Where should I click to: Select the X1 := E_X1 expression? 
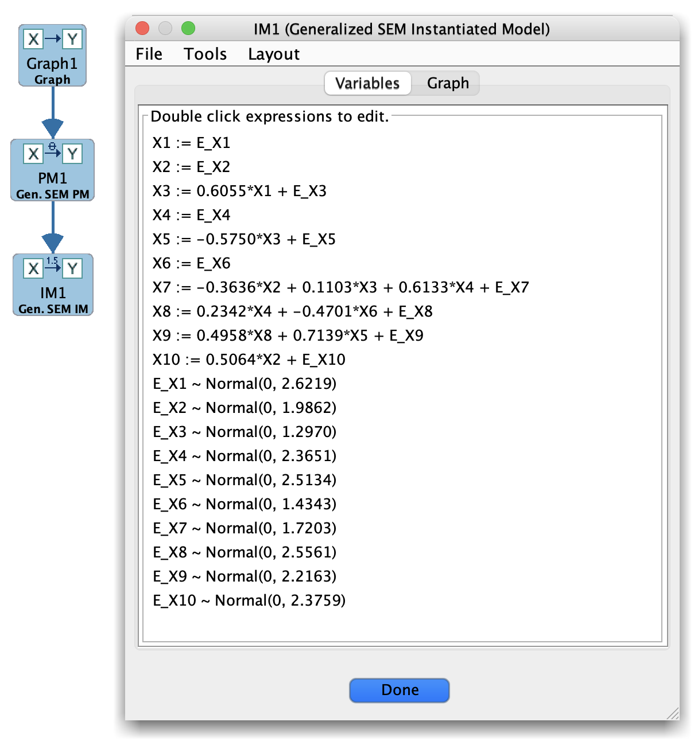coord(191,143)
